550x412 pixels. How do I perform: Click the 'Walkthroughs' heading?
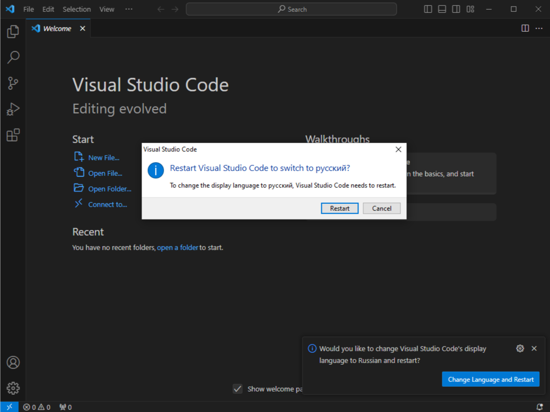(337, 139)
